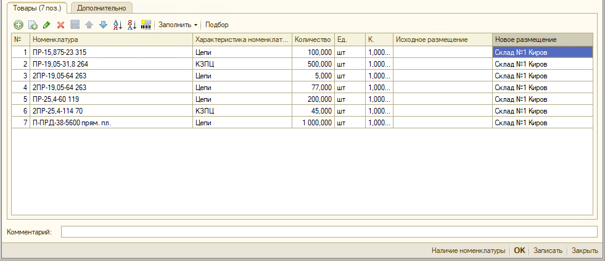Click the Наличие номенклатуры button
605x261 pixels.
click(x=469, y=251)
